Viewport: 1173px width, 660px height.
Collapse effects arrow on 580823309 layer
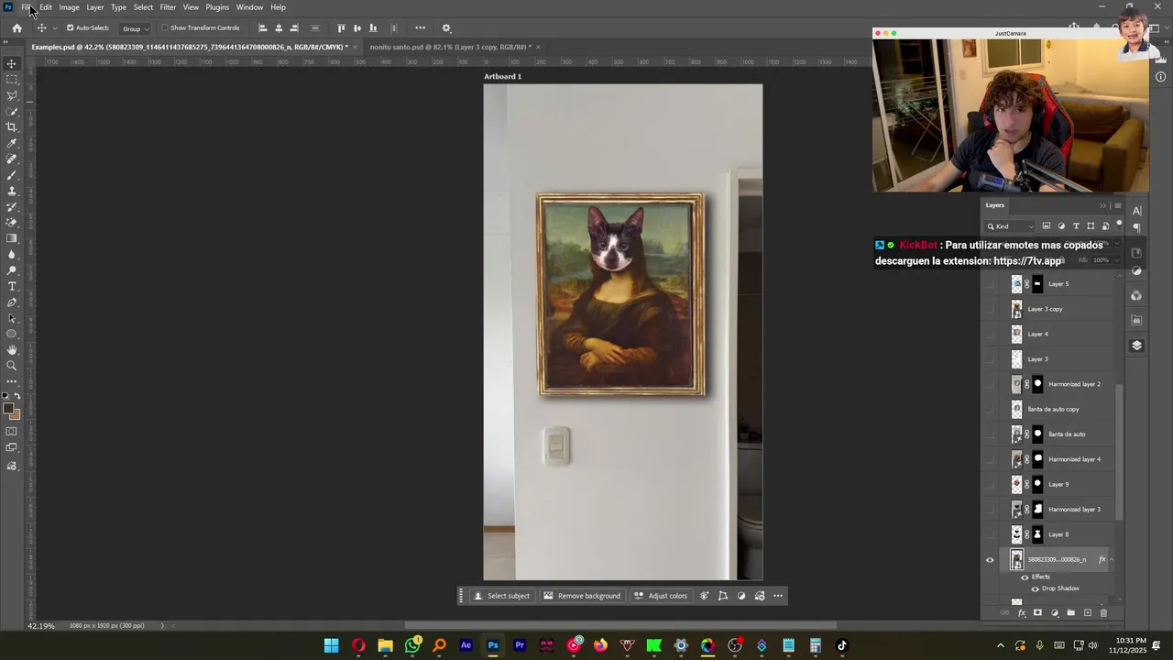1112,560
